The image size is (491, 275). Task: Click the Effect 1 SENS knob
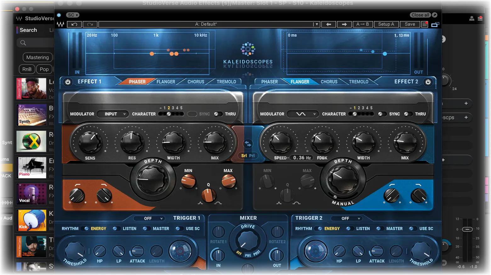tap(90, 142)
